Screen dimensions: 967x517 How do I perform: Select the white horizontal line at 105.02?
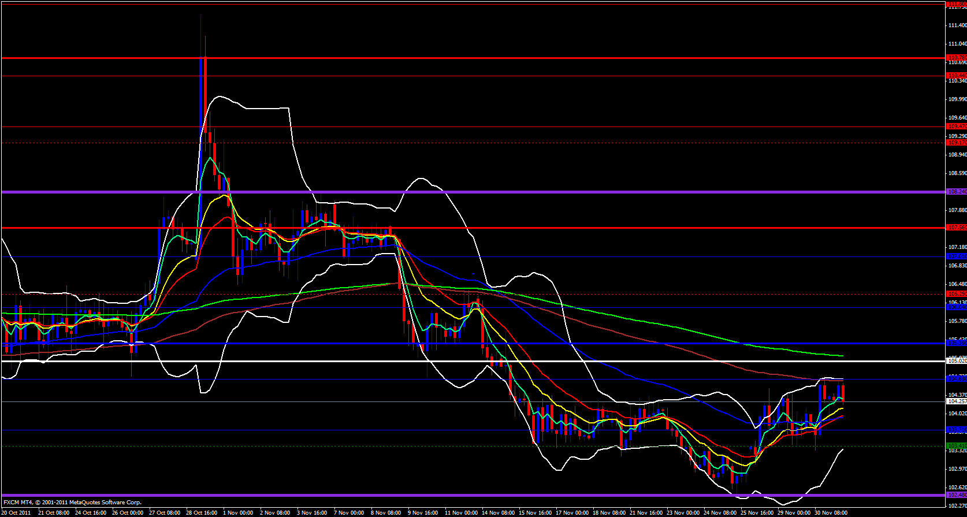click(x=474, y=361)
